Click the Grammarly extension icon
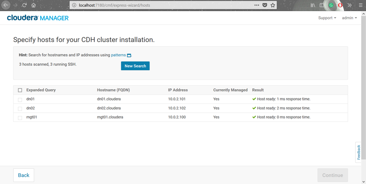The width and height of the screenshot is (366, 184). (x=331, y=5)
